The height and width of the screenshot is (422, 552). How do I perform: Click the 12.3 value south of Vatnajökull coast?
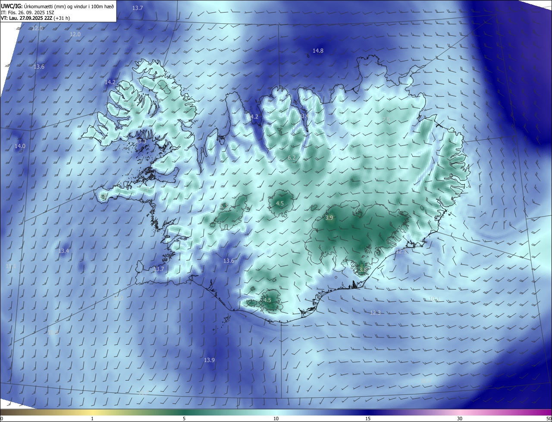pos(375,312)
